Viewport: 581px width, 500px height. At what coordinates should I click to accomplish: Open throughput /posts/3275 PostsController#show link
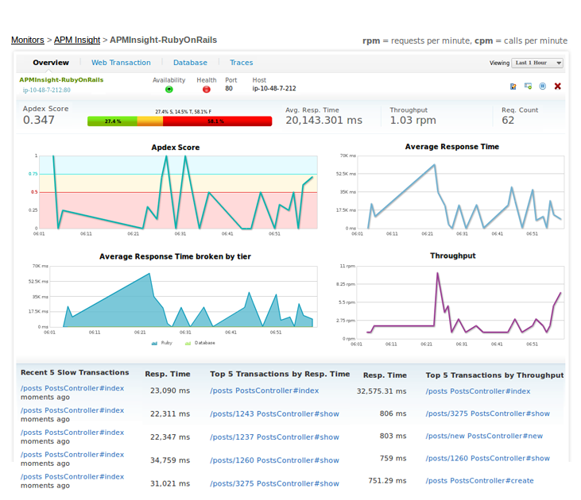(x=488, y=413)
